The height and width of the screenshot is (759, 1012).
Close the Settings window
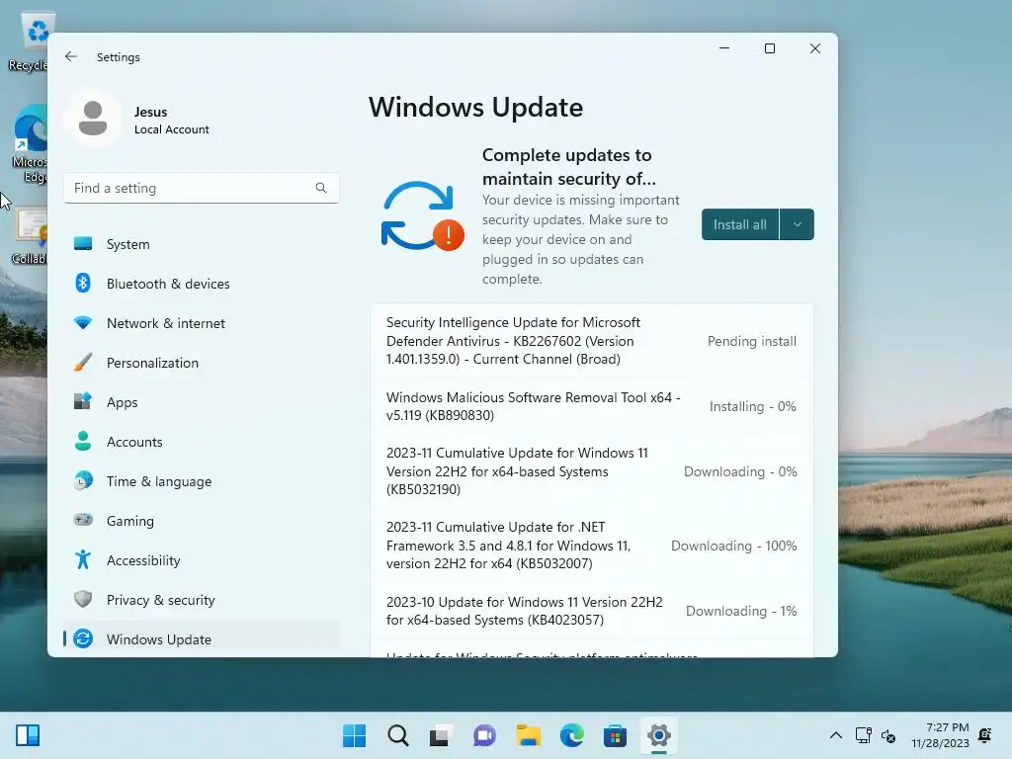point(815,48)
